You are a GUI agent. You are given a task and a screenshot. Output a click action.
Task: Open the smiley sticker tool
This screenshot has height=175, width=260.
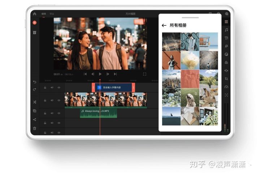(226, 54)
